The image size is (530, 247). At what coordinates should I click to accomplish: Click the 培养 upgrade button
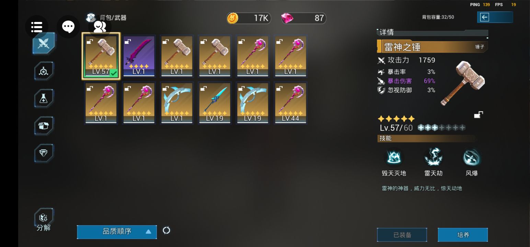click(463, 235)
